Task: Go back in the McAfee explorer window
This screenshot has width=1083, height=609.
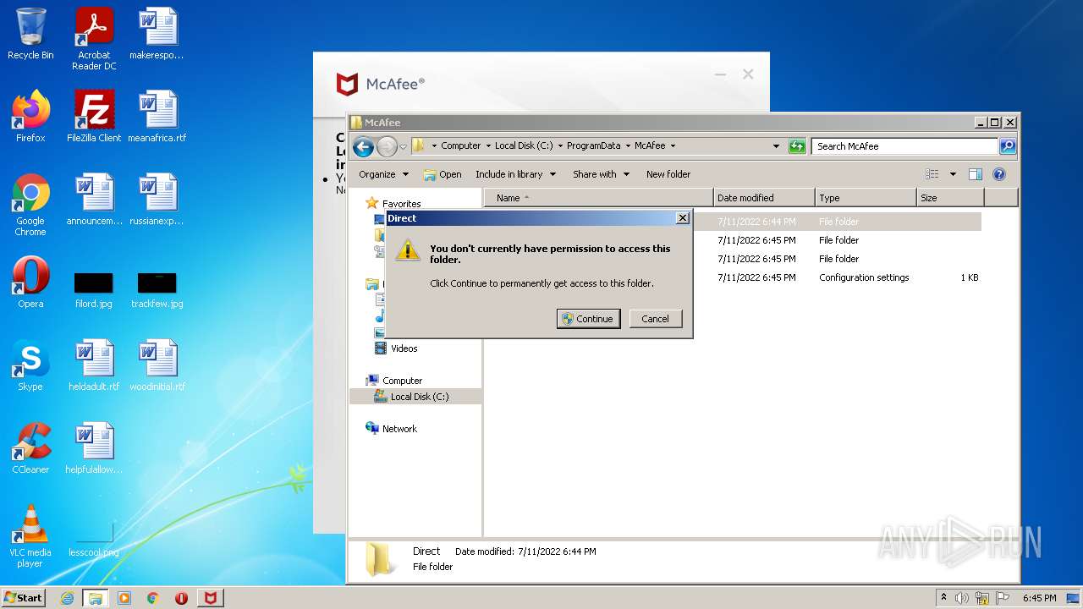Action: coord(363,146)
